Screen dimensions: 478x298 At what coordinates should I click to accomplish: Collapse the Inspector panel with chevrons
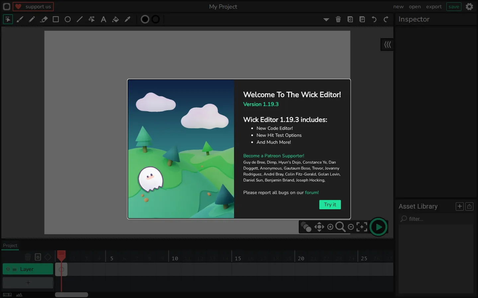coord(387,45)
